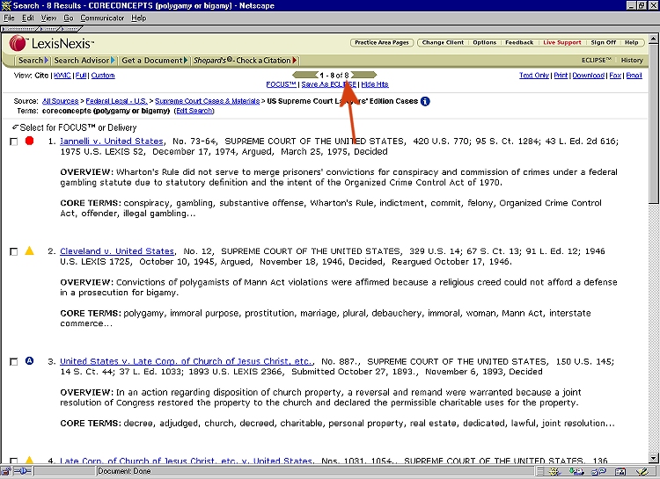Click the Fax link
This screenshot has height=479, width=660.
615,76
